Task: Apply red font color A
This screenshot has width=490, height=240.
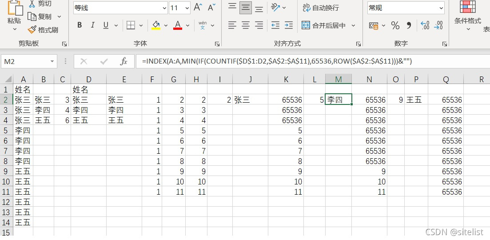Action: click(x=178, y=25)
